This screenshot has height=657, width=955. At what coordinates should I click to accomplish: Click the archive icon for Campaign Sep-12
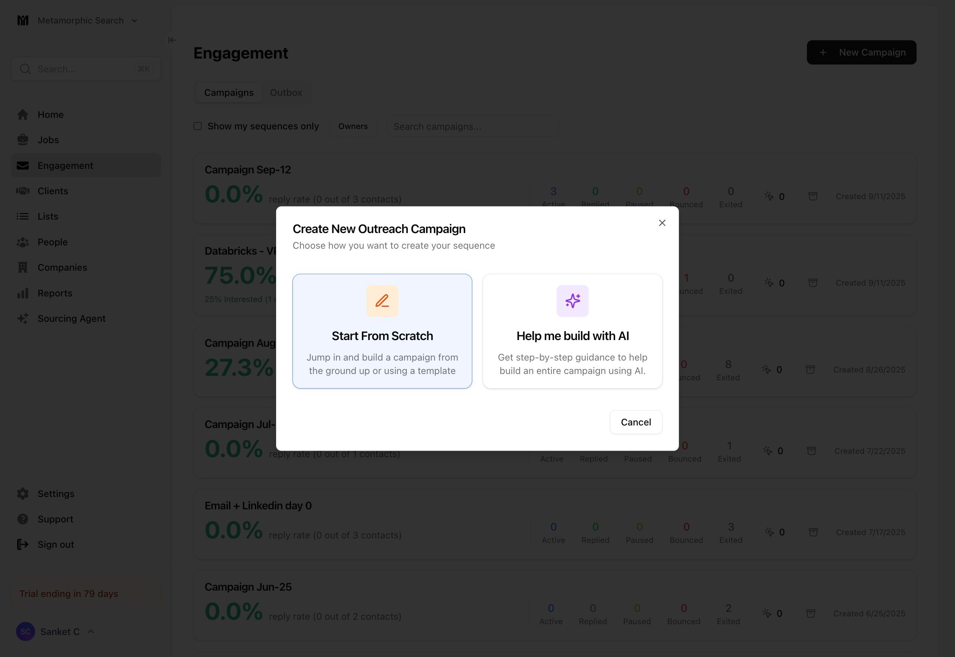coord(812,197)
